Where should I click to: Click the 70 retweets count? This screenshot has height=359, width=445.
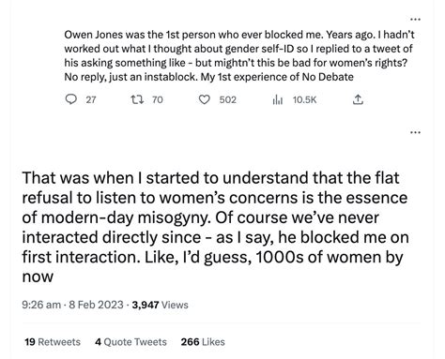click(x=158, y=100)
